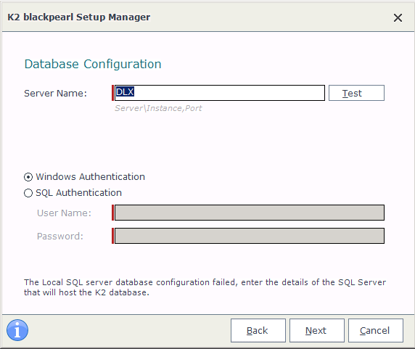The image size is (415, 349).
Task: Return to the previous page with Back
Action: 258,330
